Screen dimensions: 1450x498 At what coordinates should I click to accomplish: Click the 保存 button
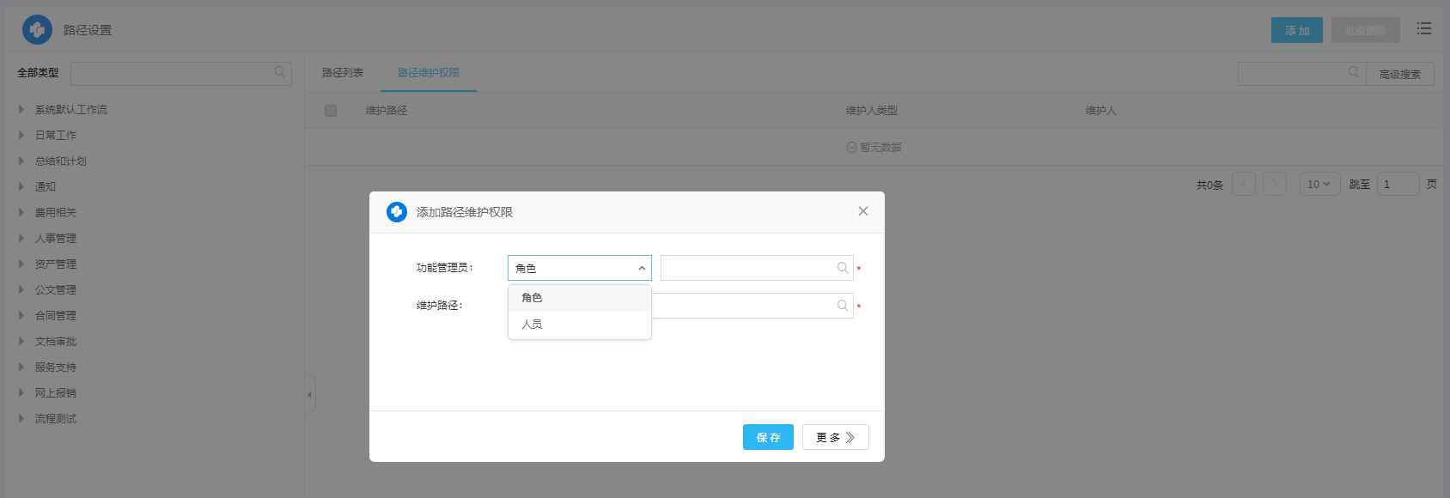click(768, 437)
